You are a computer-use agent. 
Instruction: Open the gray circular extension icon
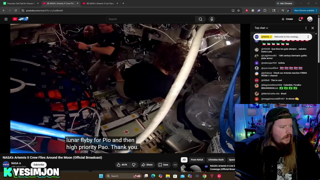pos(253,10)
